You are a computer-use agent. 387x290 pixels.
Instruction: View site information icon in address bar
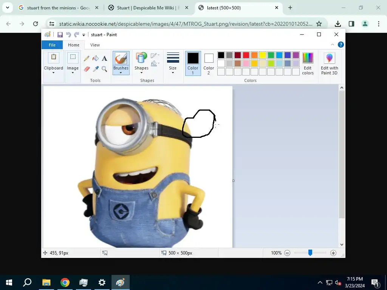(51, 24)
